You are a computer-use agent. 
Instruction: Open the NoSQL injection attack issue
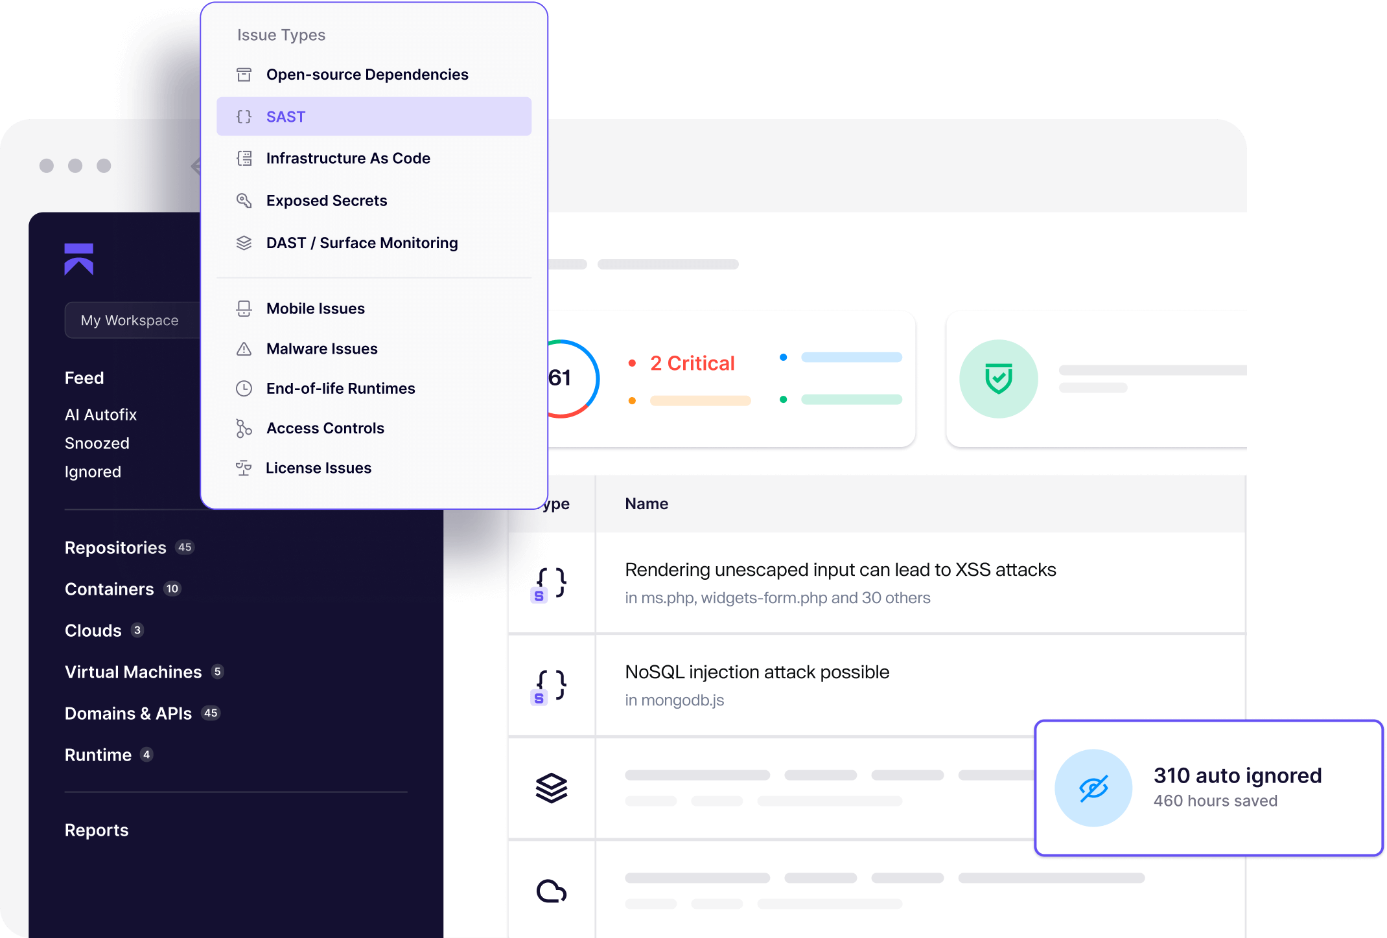757,672
